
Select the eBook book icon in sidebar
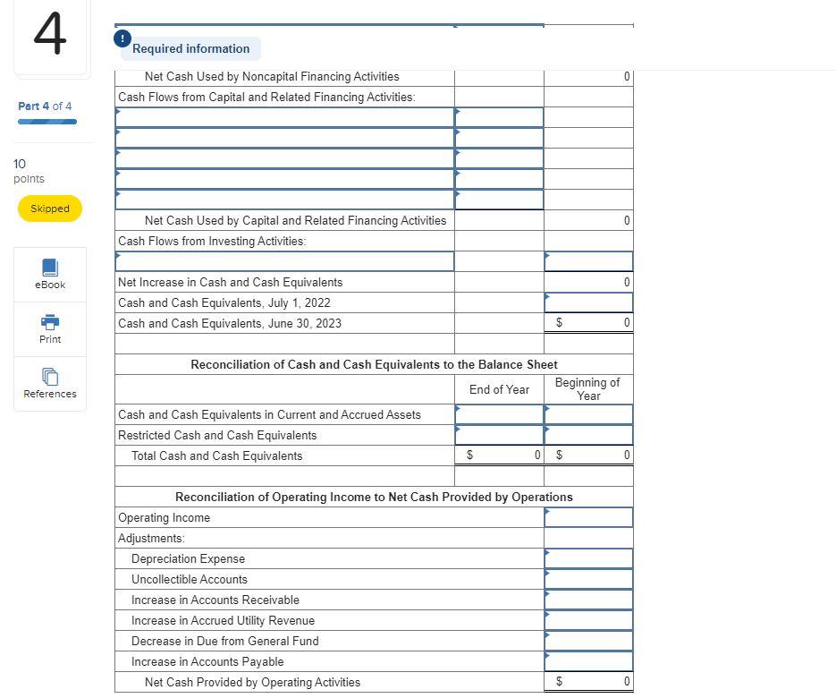click(x=49, y=268)
